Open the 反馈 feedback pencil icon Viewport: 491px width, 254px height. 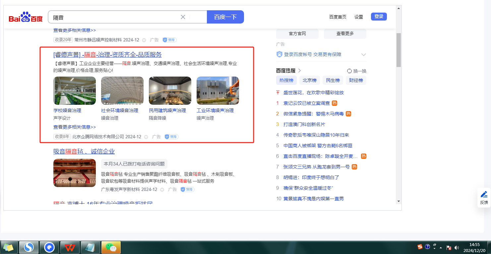[484, 194]
